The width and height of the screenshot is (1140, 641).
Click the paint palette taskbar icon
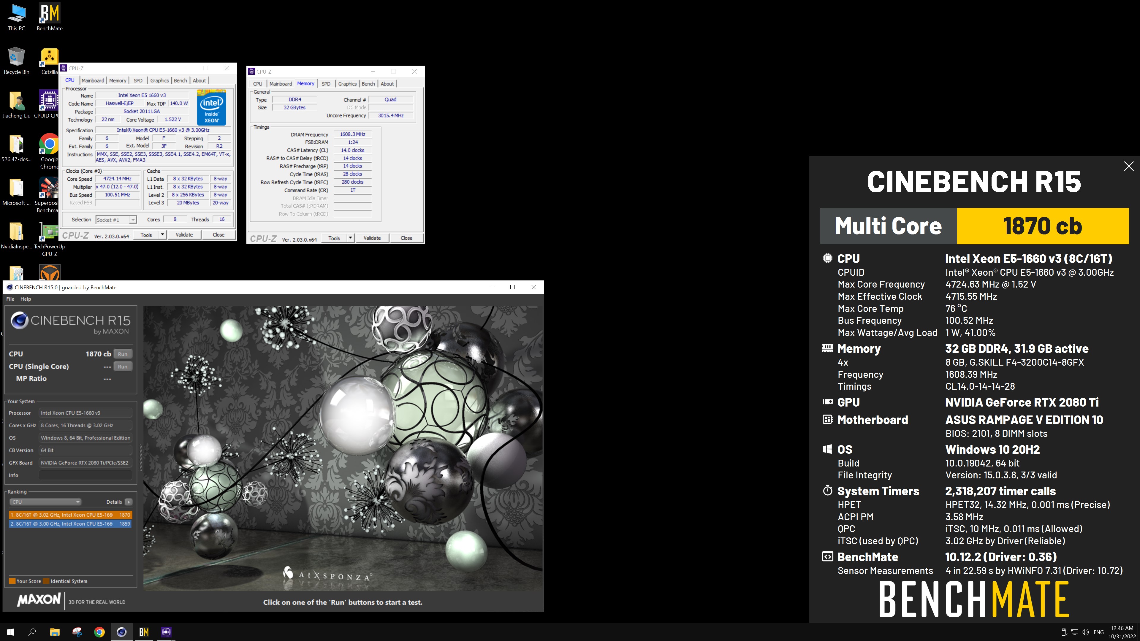[x=77, y=632]
